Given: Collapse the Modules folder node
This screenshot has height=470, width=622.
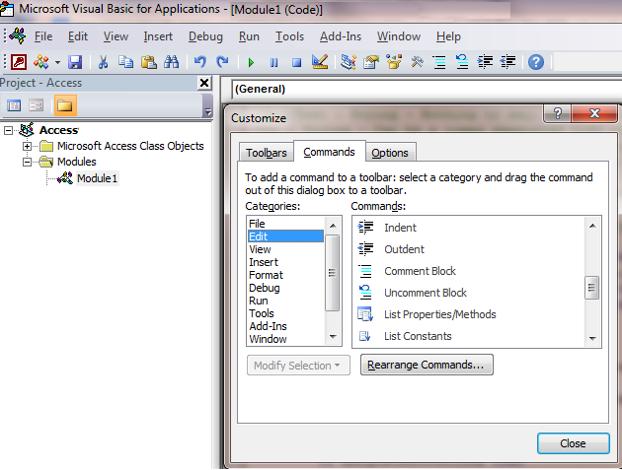Looking at the screenshot, I should point(27,162).
